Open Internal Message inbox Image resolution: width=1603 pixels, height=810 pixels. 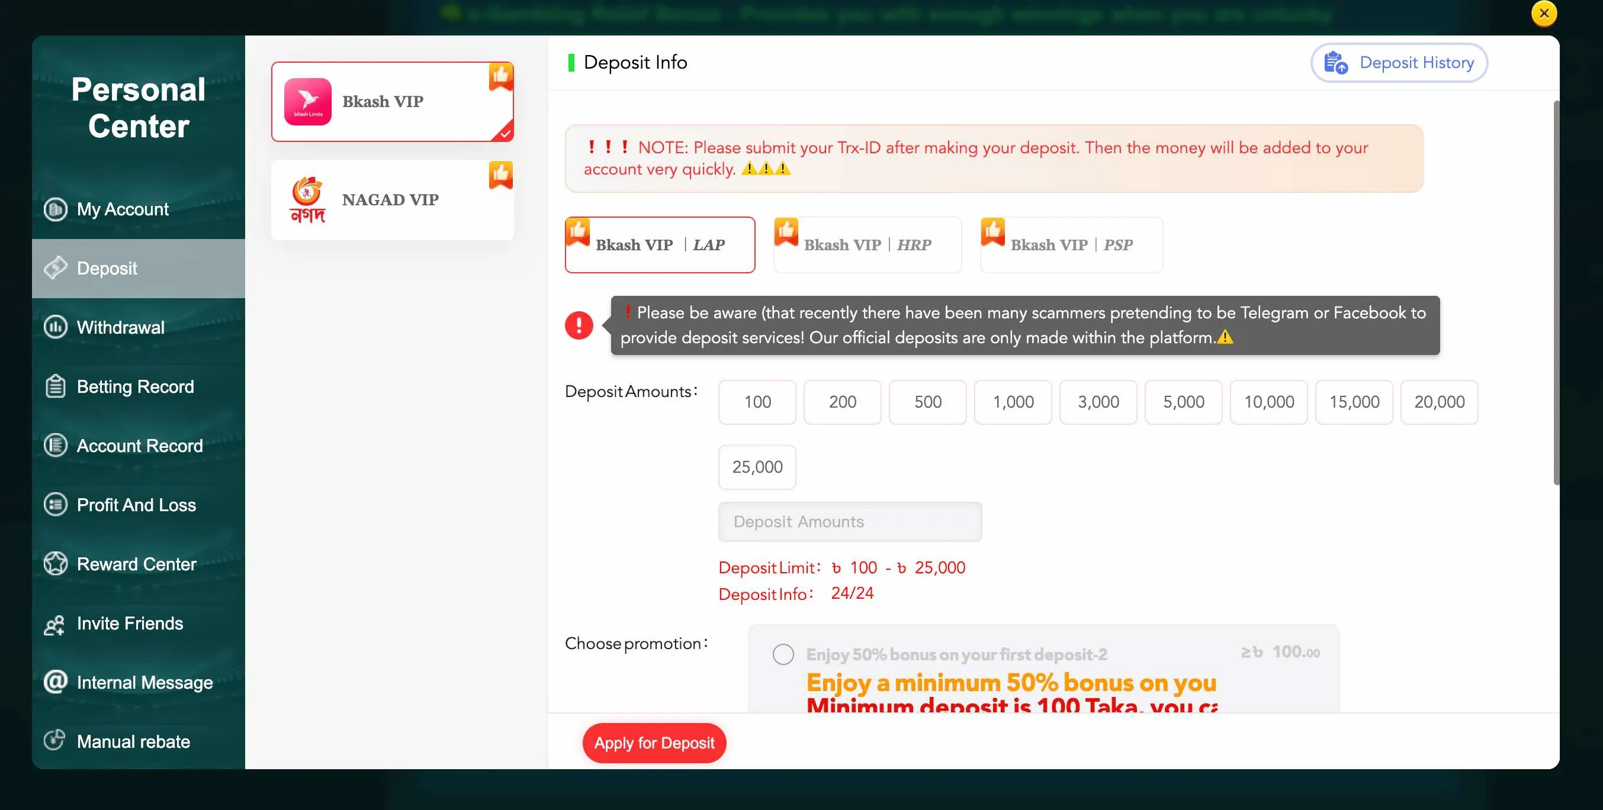(138, 682)
